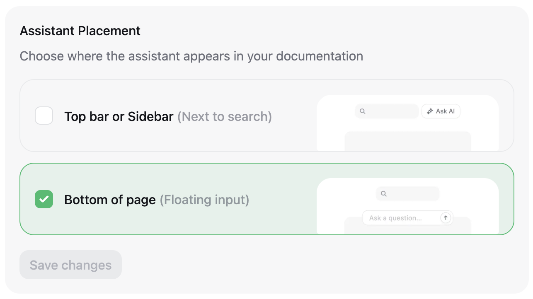Click the magnifier icon in the bottom preview
The image size is (533, 299).
(384, 193)
